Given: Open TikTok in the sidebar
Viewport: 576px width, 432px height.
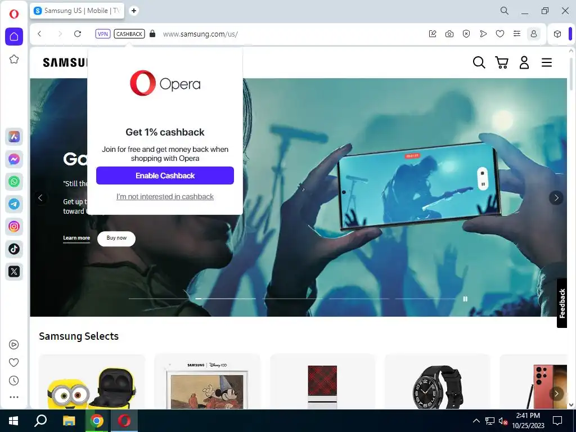Looking at the screenshot, I should tap(14, 249).
